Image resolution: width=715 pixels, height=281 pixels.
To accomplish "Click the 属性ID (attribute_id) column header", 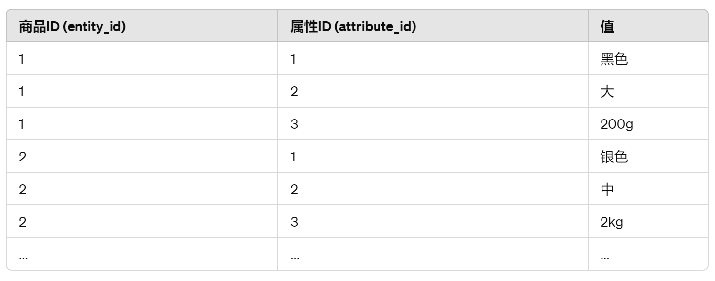I will [353, 27].
